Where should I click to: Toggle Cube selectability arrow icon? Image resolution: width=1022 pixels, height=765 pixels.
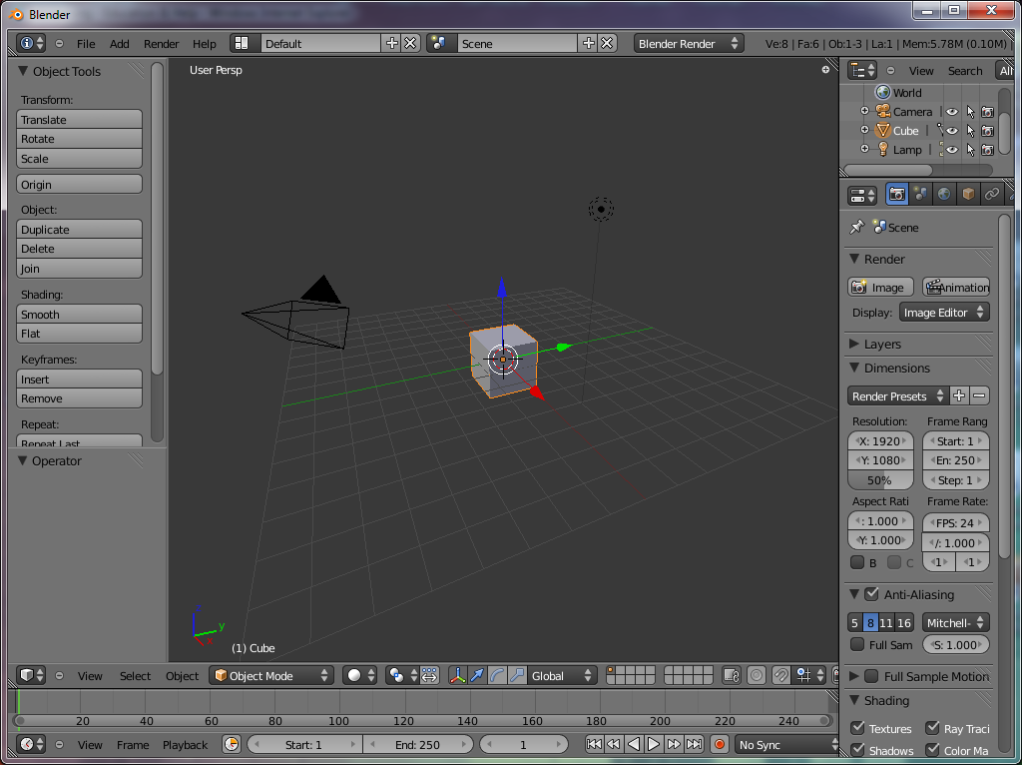tap(970, 131)
